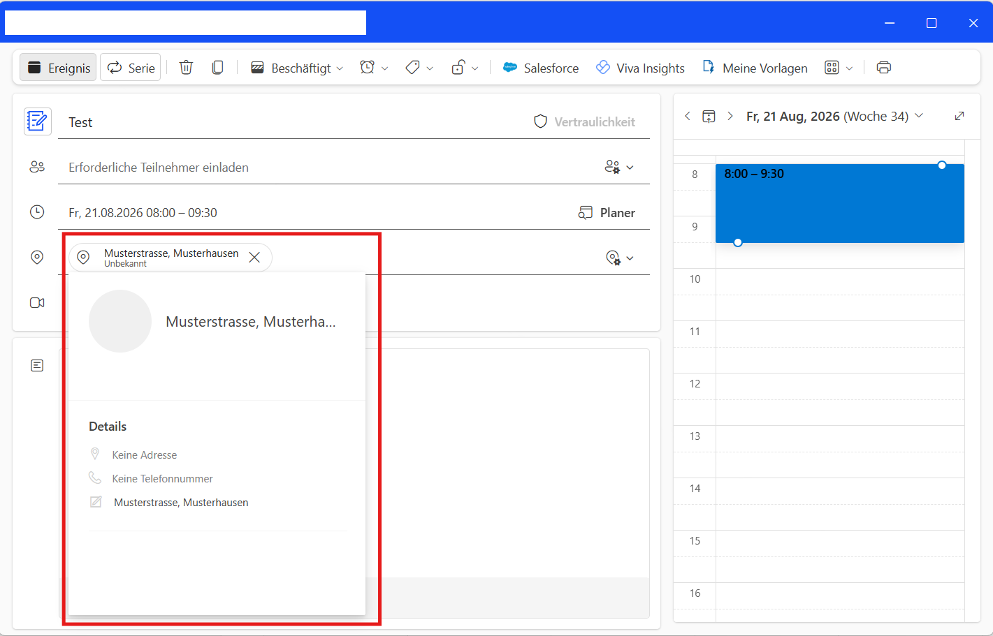Delete the event with the trash icon

[186, 68]
